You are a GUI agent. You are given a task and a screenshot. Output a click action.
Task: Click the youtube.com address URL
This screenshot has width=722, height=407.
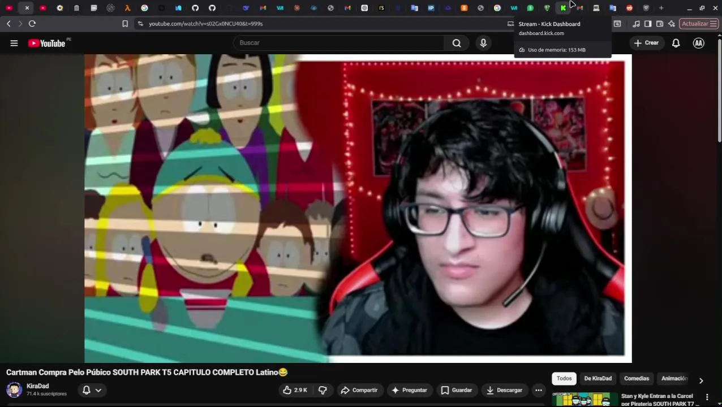point(206,24)
